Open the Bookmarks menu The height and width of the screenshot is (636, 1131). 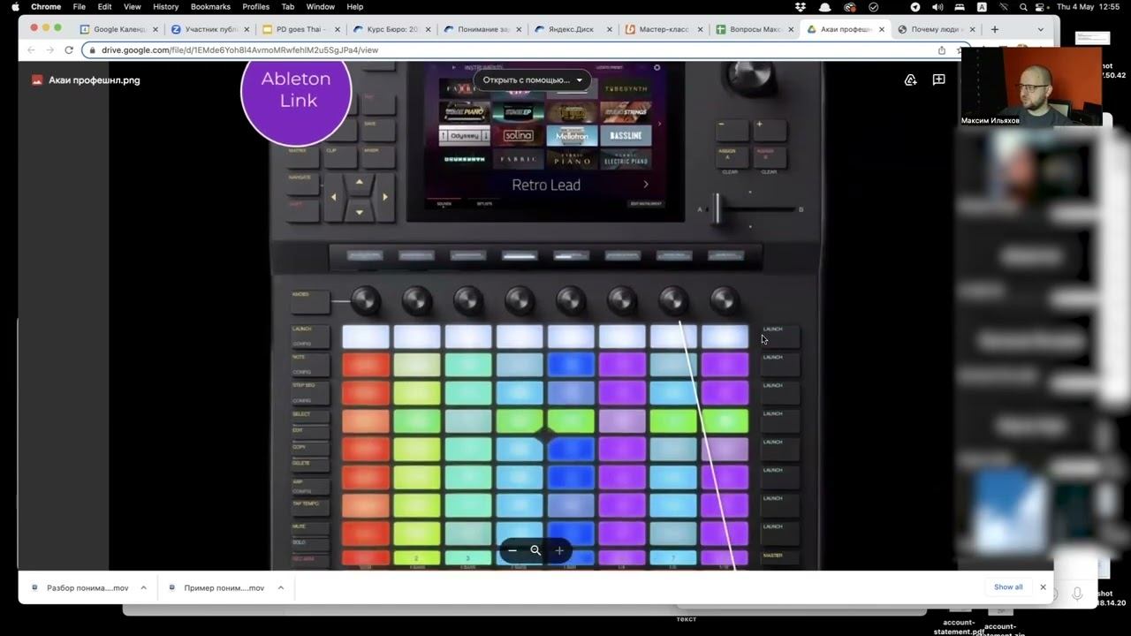210,7
